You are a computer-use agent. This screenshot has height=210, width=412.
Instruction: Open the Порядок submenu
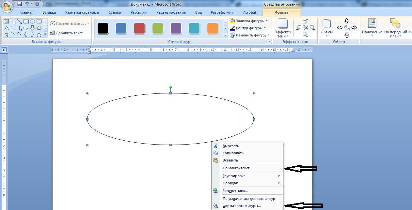pos(247,183)
